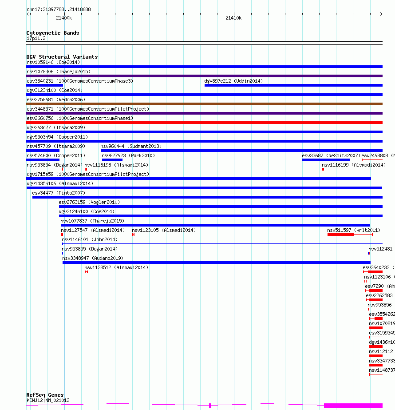This screenshot has width=395, height=410.
Task: Collapse the Cytogenetic Bands track header
Action: 53,33
